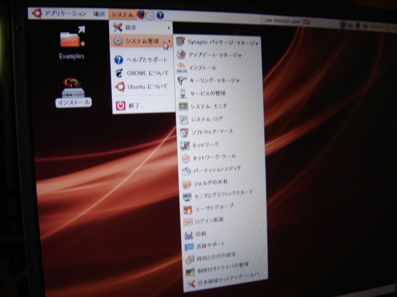Open キーリング・マネージャ
Image resolution: width=397 pixels, height=297 pixels.
[219, 80]
